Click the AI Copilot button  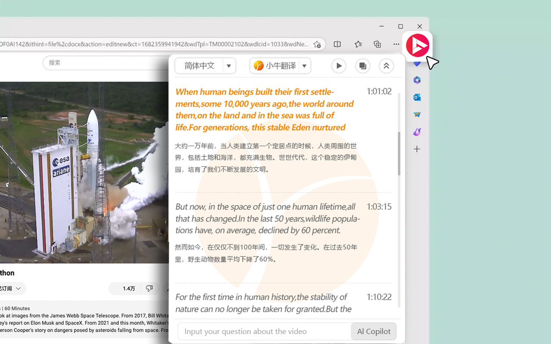point(374,331)
